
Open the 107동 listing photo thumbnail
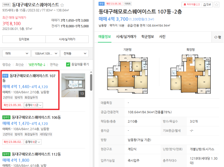pyautogui.click(x=73, y=85)
